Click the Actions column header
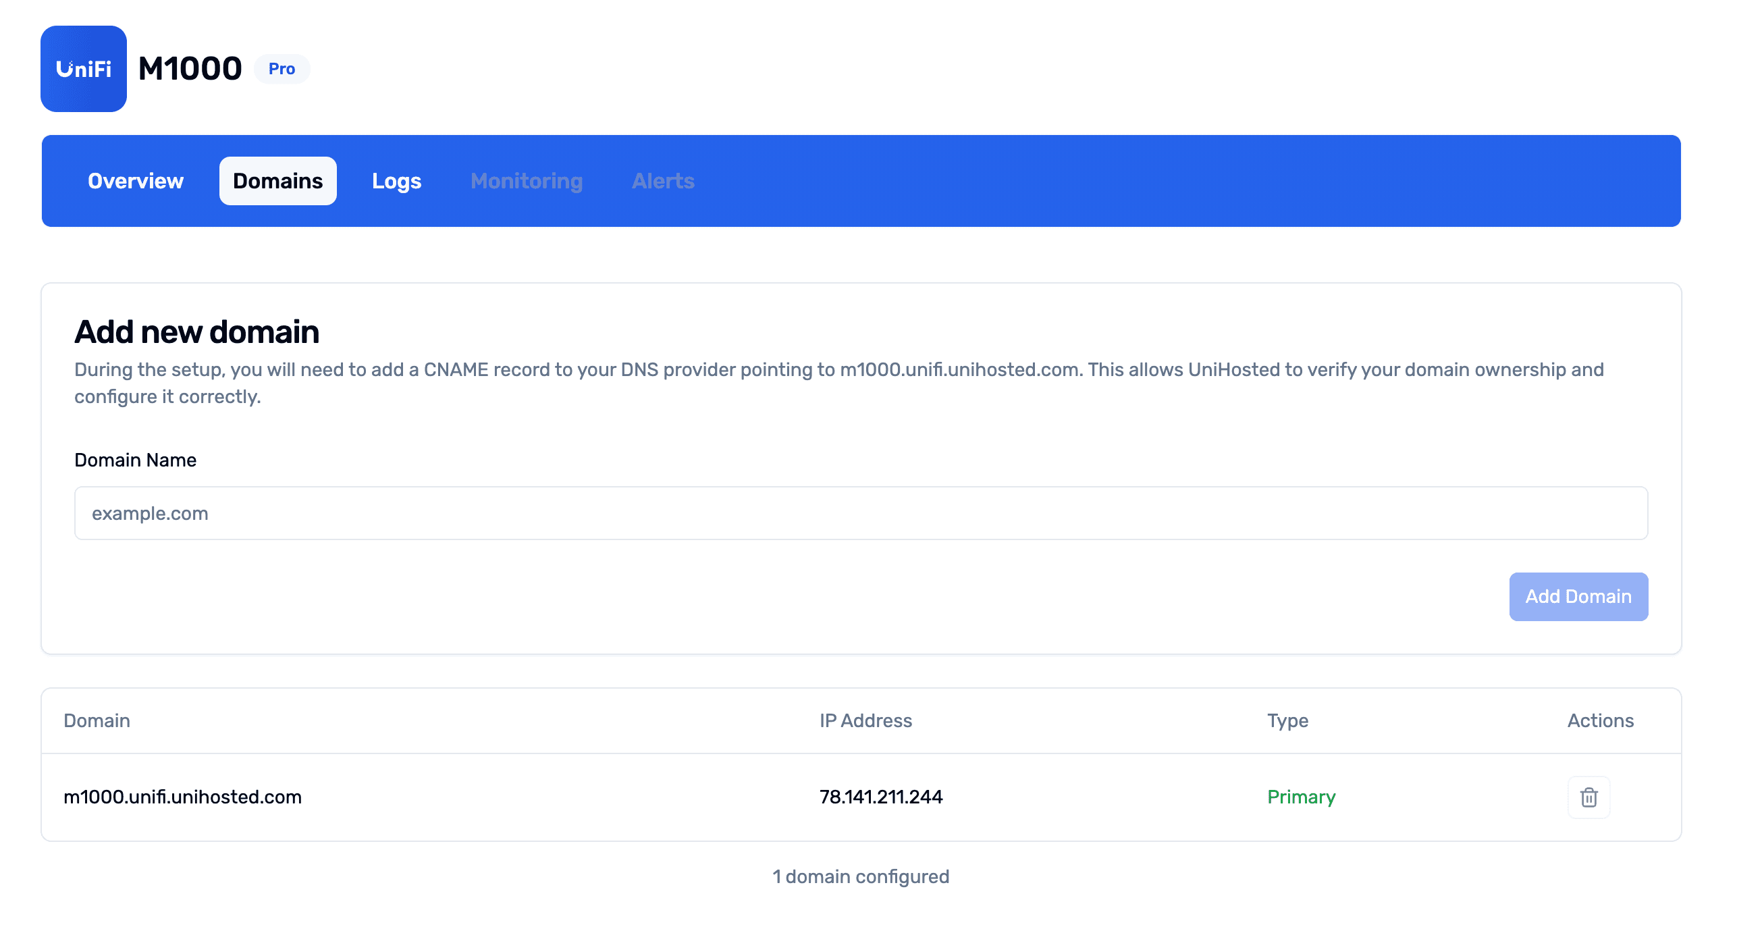 pos(1601,721)
